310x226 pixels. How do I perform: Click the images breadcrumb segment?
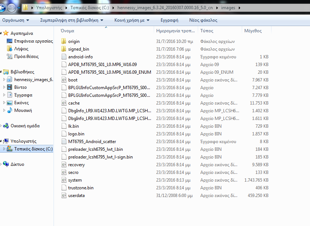228,8
